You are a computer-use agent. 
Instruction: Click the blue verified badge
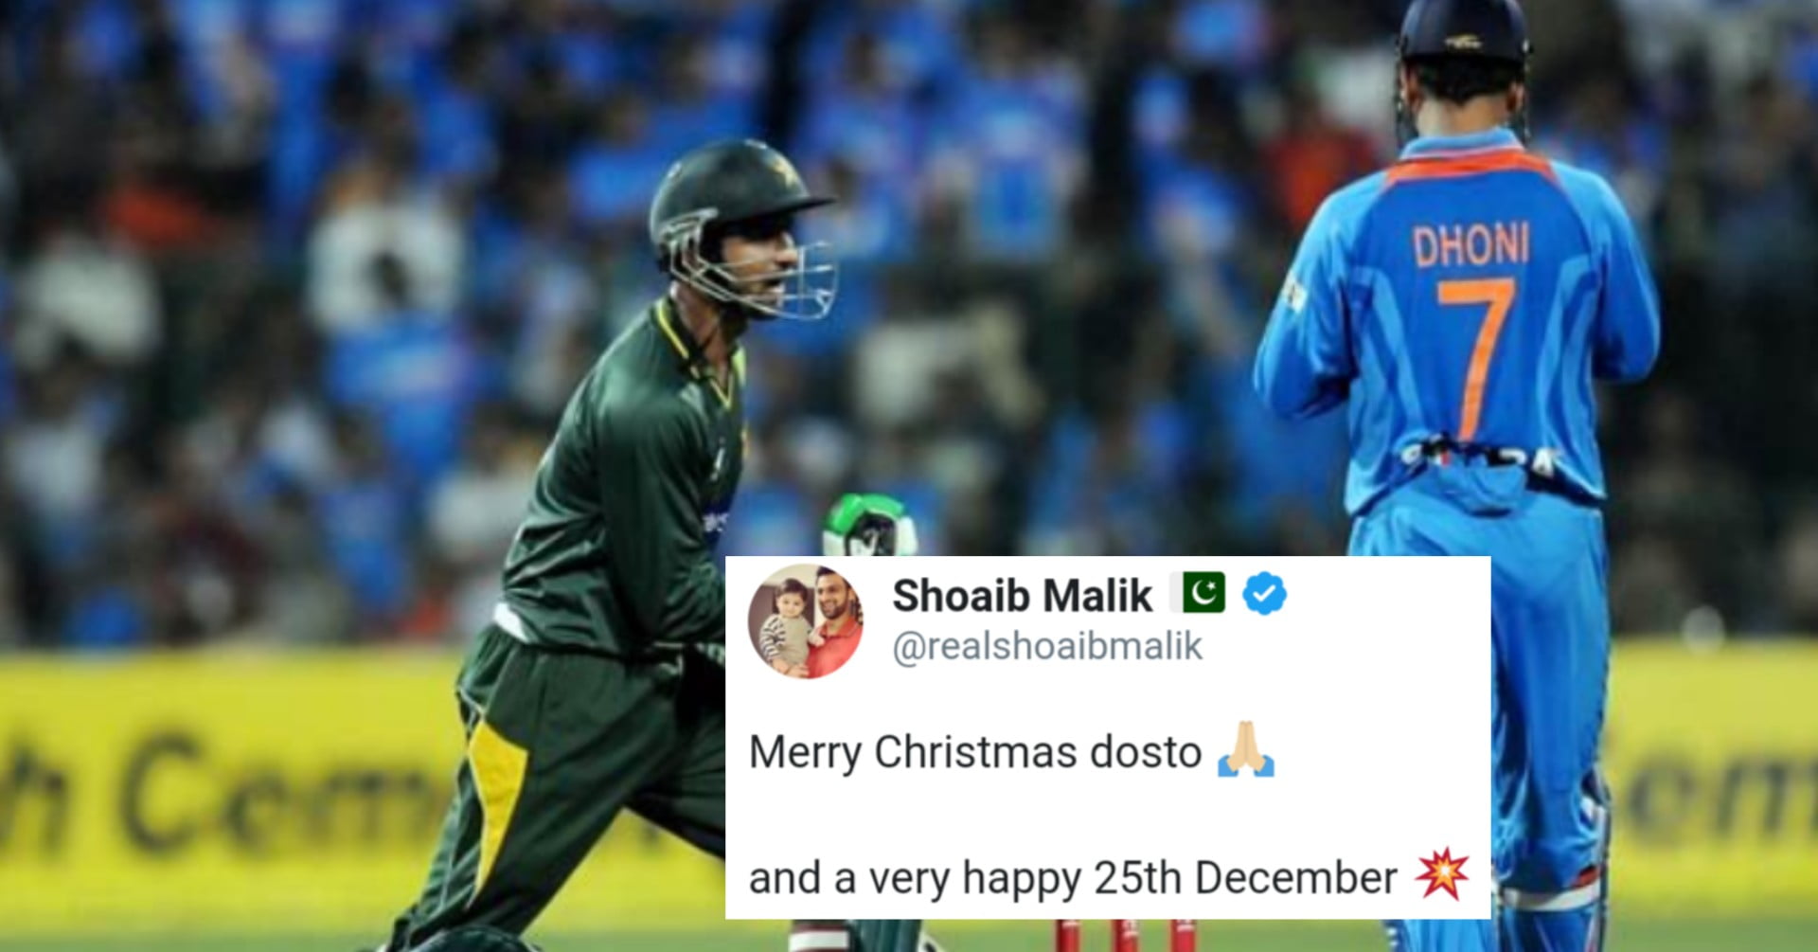[x=1265, y=594]
